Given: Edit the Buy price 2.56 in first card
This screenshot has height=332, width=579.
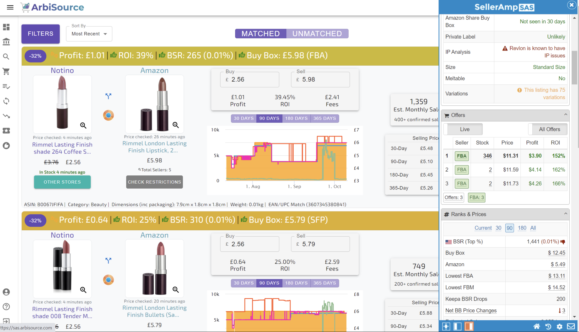Looking at the screenshot, I should [249, 79].
